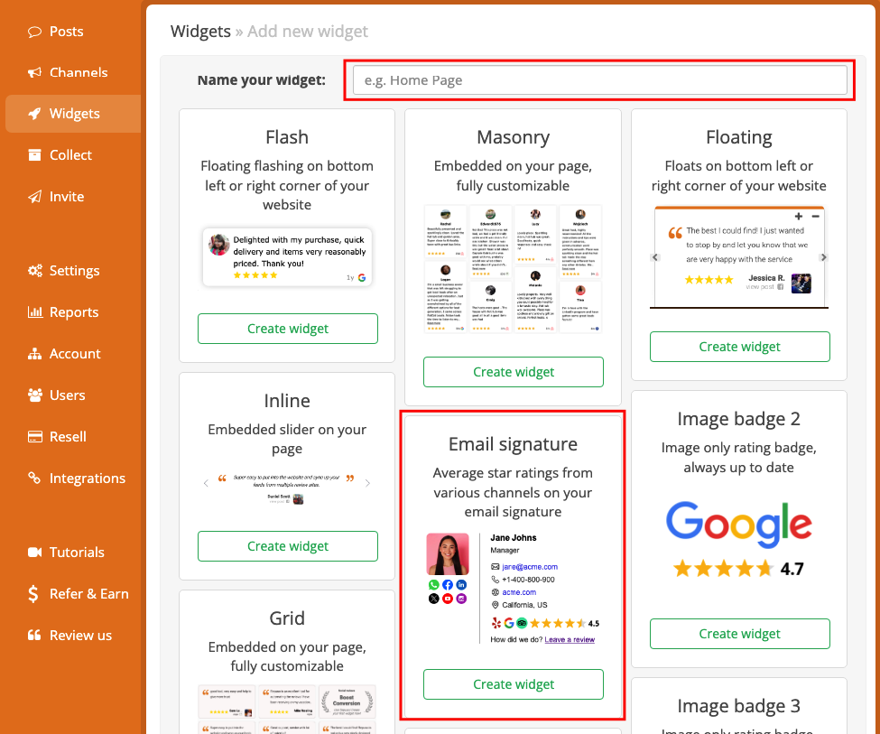Click the Invite paper plane icon
Viewport: 880px width, 734px height.
tap(34, 197)
